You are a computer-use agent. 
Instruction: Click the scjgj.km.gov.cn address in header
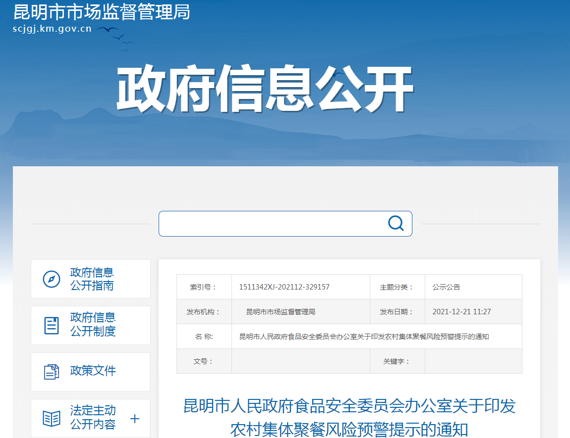(x=52, y=29)
